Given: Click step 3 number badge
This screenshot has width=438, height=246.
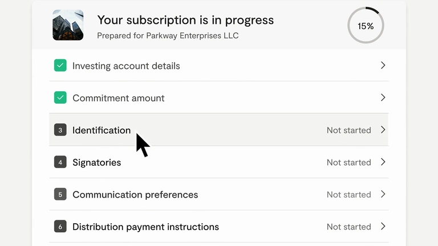Looking at the screenshot, I should (60, 130).
